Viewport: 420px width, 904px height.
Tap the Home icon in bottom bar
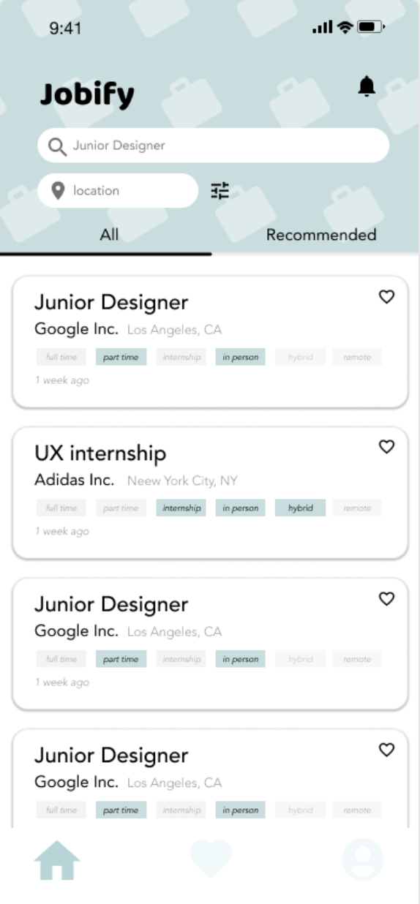point(57,860)
